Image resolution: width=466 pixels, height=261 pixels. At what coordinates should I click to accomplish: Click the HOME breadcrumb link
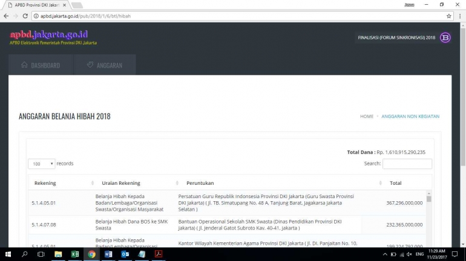coord(367,116)
